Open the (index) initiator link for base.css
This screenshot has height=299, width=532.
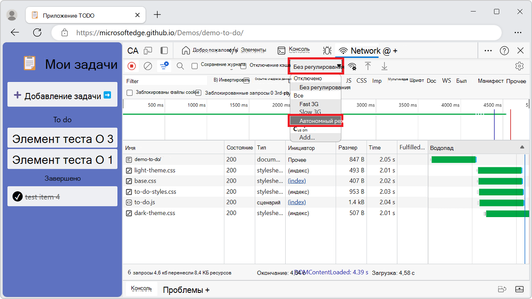point(297,181)
